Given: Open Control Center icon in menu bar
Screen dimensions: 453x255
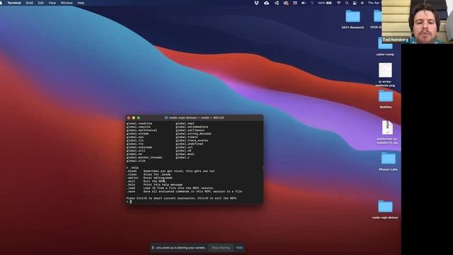Looking at the screenshot, I should tap(355, 3).
